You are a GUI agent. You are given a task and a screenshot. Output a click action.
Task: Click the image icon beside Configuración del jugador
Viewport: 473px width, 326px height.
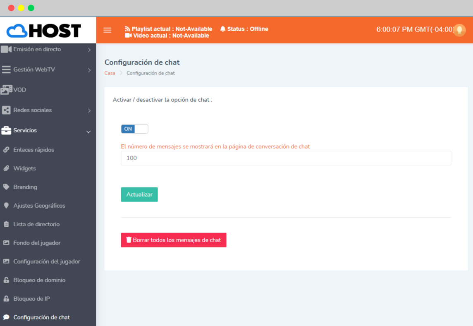6,261
